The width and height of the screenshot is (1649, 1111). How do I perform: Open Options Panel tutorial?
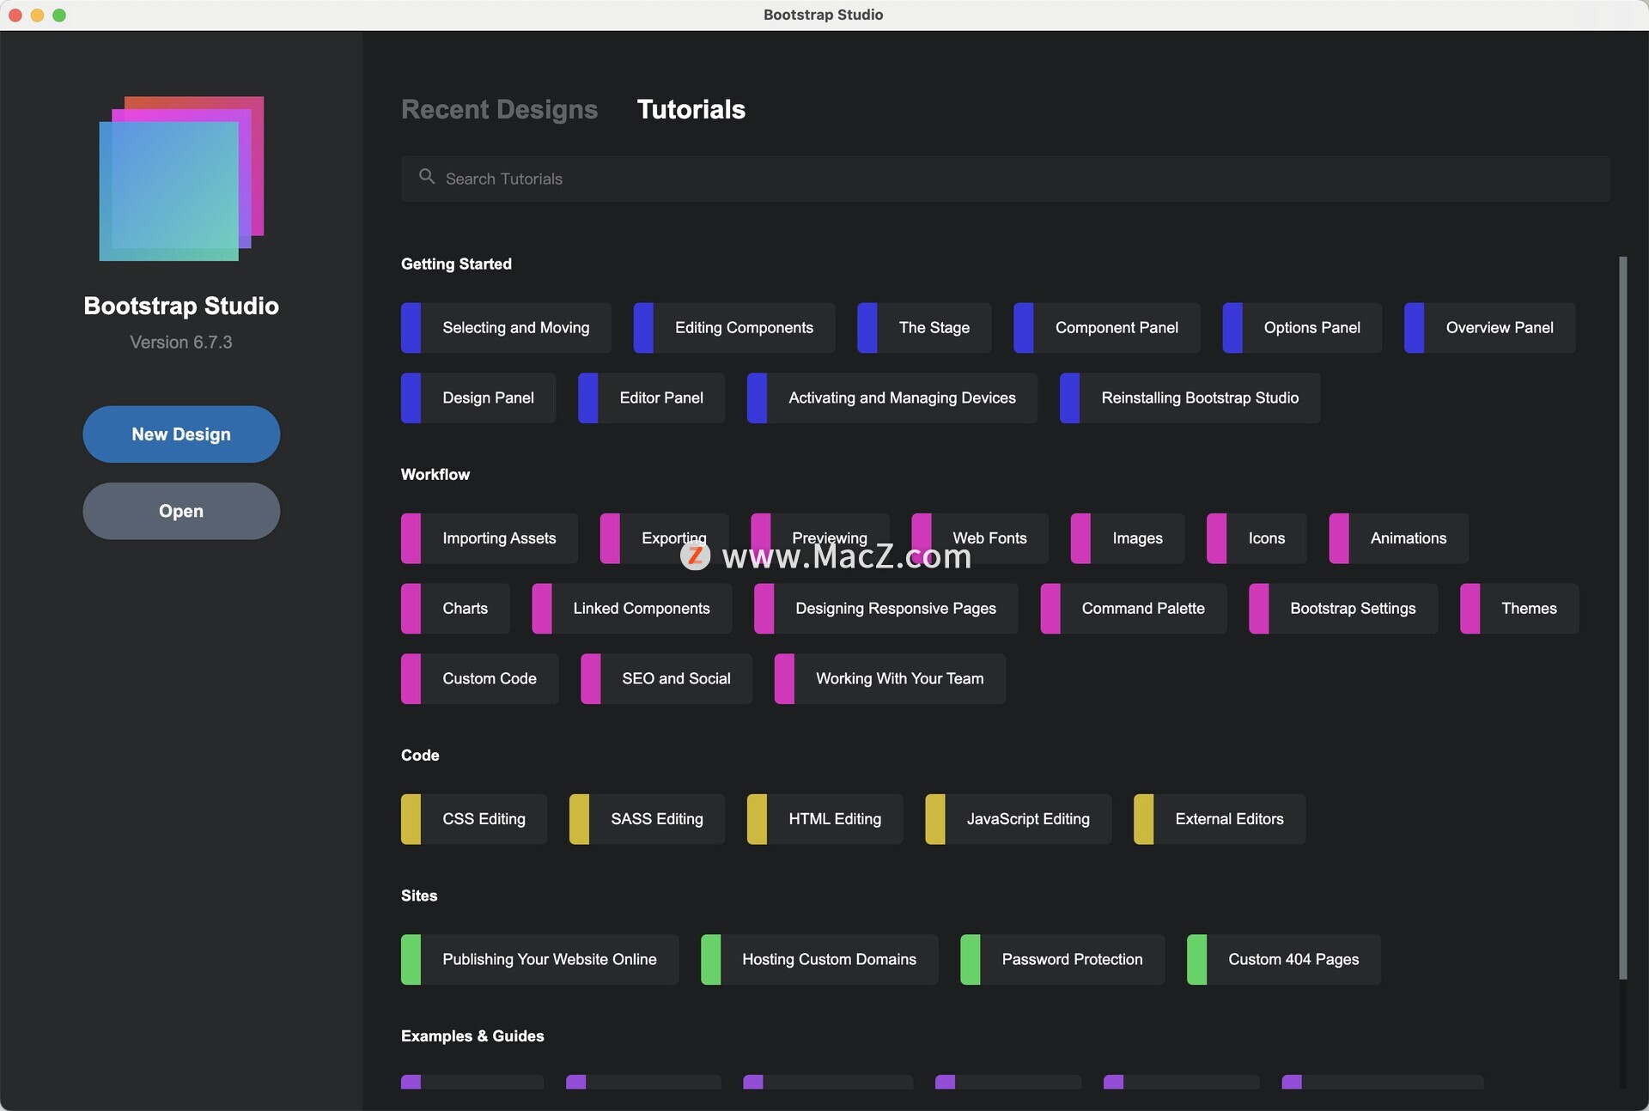(x=1302, y=328)
